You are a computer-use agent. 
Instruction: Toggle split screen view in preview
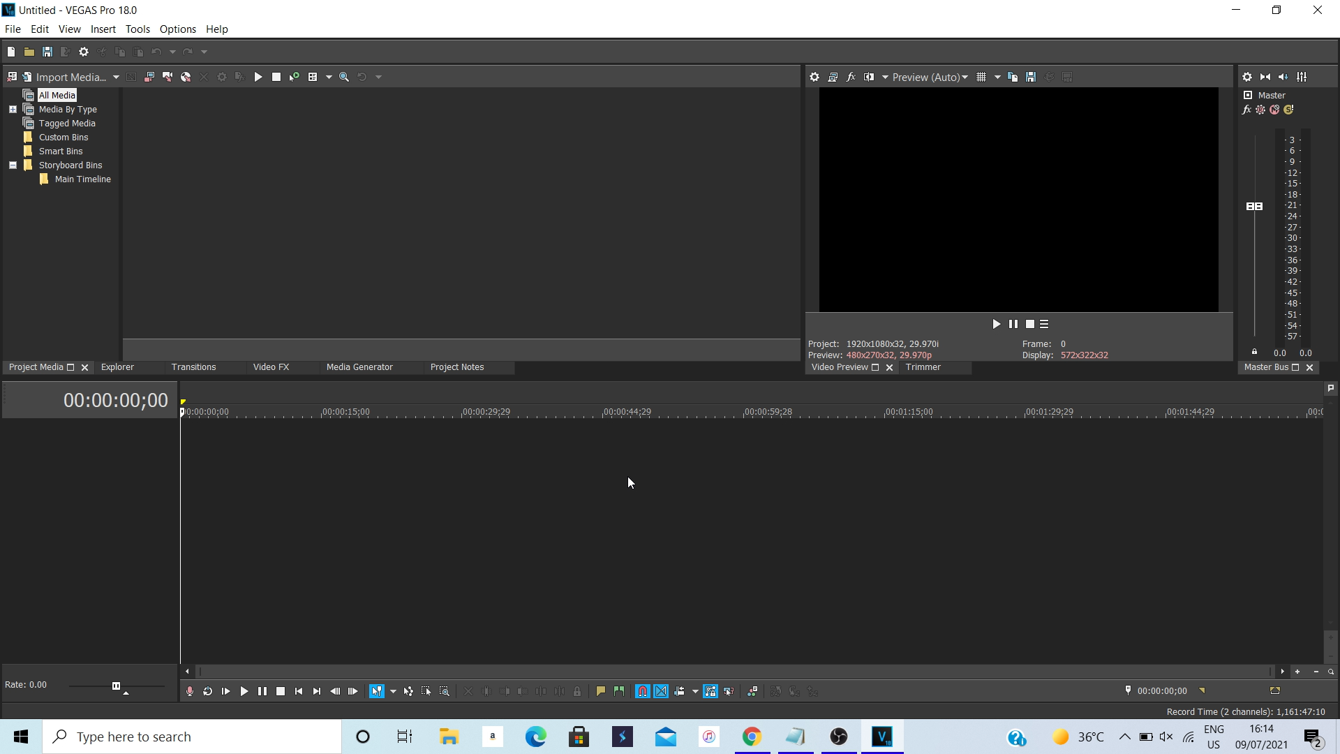[x=869, y=77]
